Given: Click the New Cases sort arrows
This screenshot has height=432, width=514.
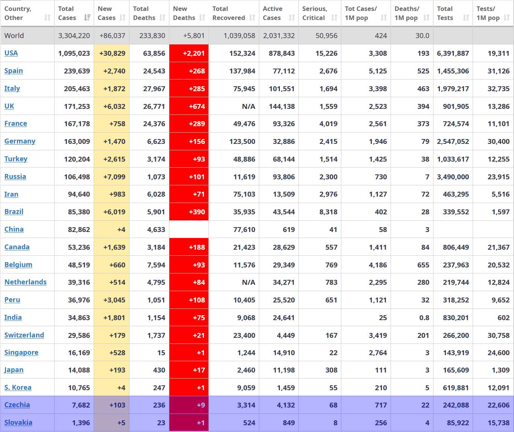Looking at the screenshot, I should tap(122, 18).
